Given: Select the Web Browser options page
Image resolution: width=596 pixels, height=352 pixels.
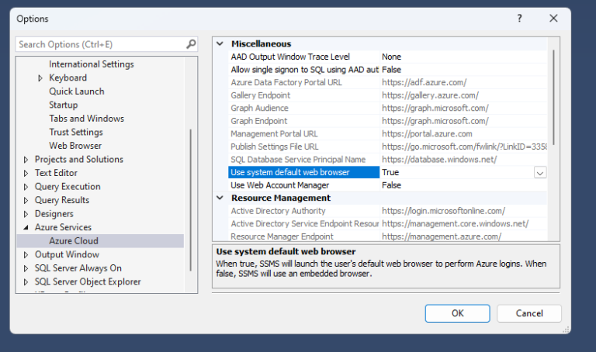Looking at the screenshot, I should (75, 146).
